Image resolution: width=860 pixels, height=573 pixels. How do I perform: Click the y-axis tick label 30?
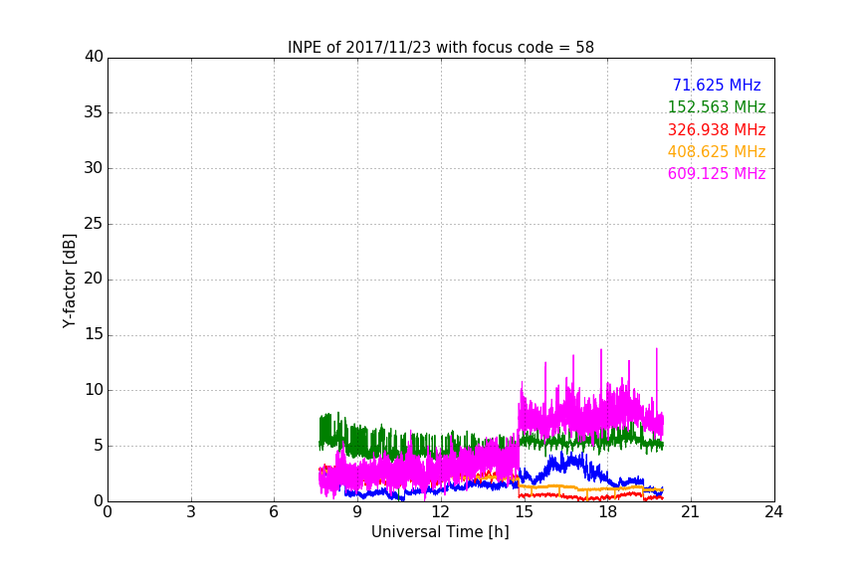(x=94, y=168)
